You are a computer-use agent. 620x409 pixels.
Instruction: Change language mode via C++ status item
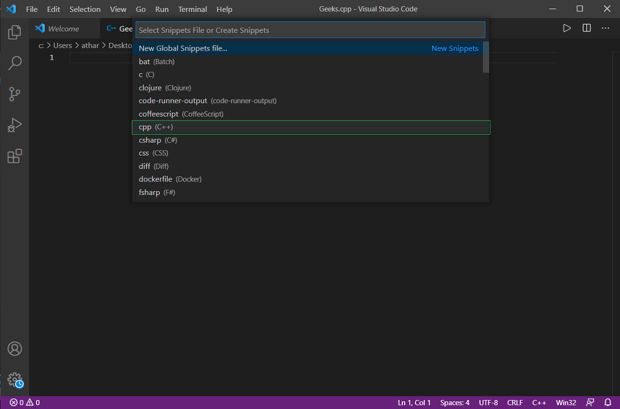(539, 402)
